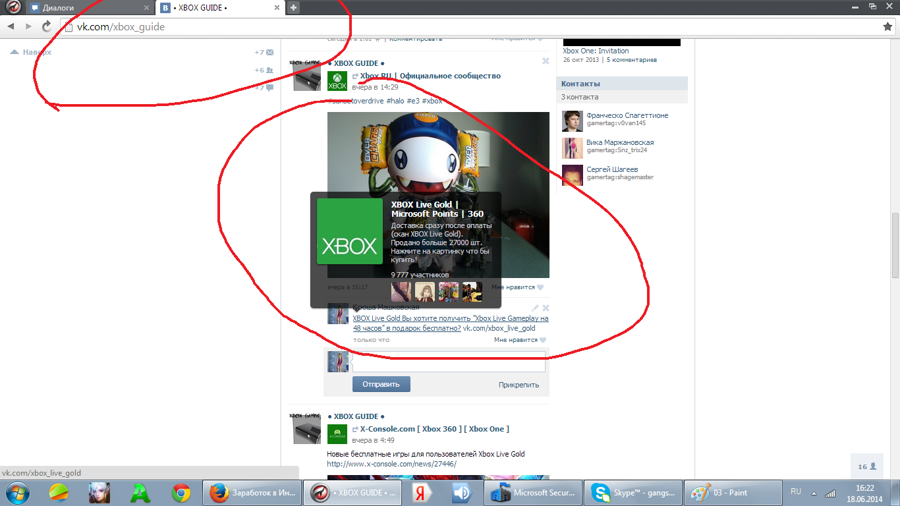Dismiss the Xbox RU repost with X

point(546,61)
